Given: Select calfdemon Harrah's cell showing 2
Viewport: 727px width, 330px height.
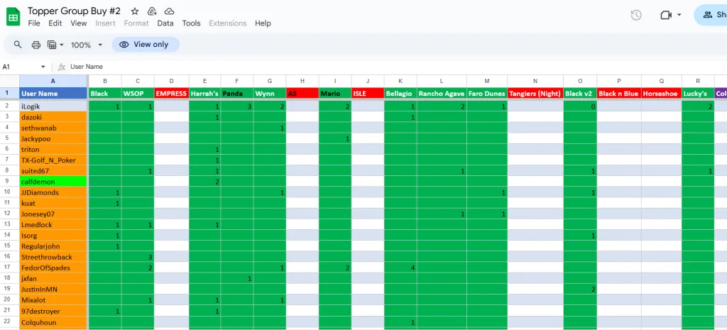Looking at the screenshot, I should pyautogui.click(x=205, y=182).
